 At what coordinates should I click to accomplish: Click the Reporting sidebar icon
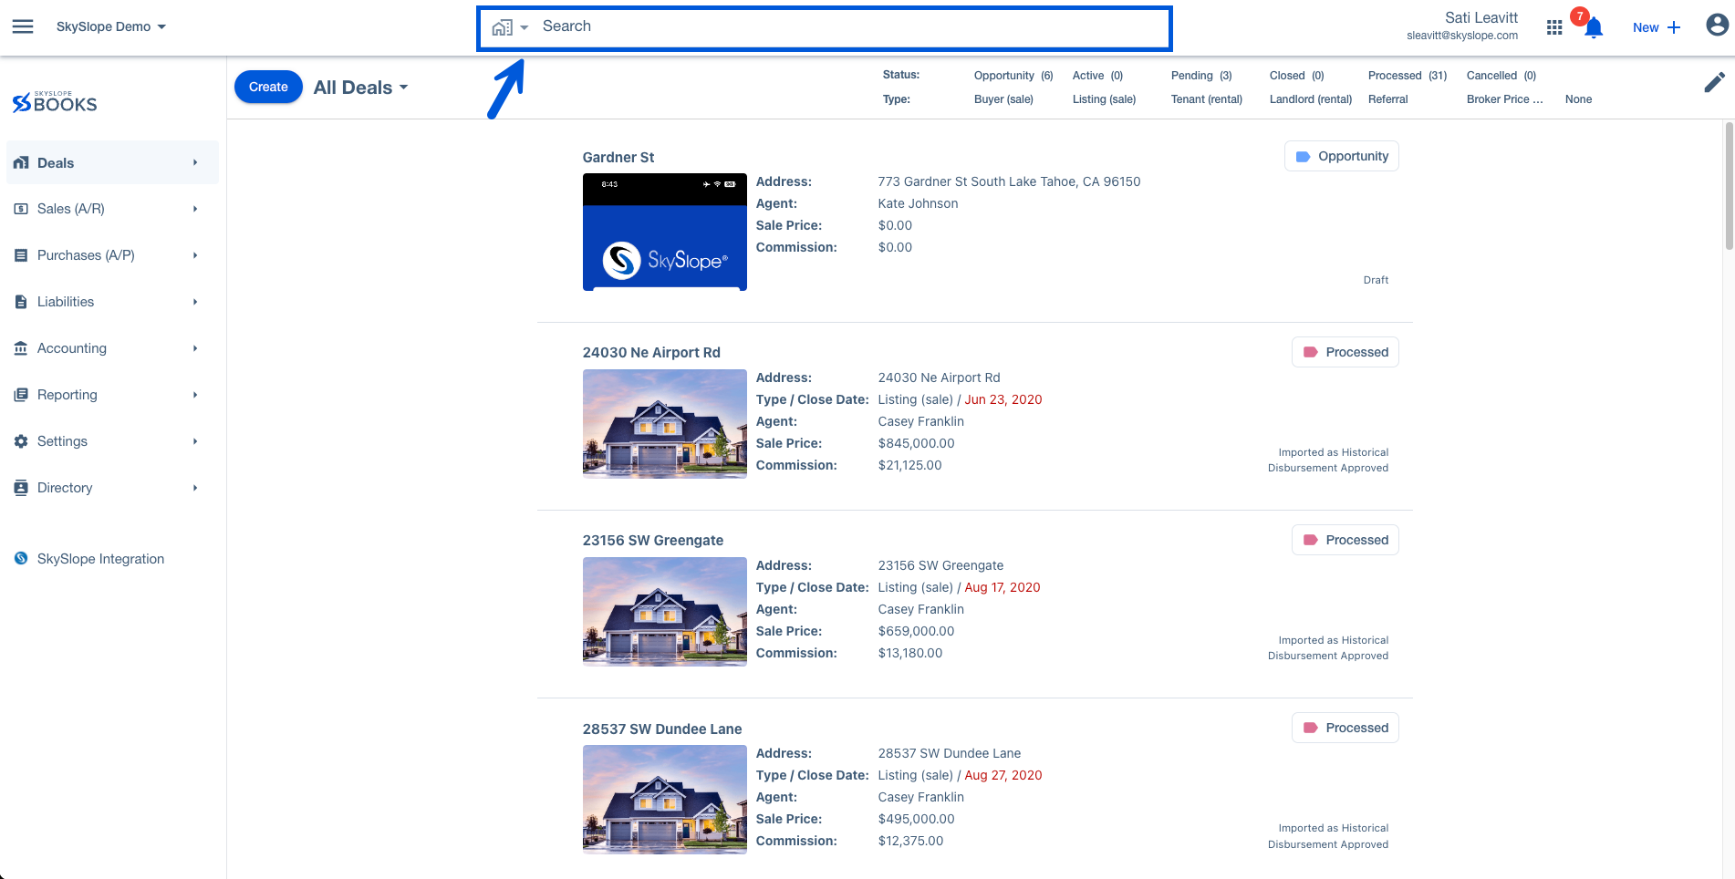(x=21, y=395)
